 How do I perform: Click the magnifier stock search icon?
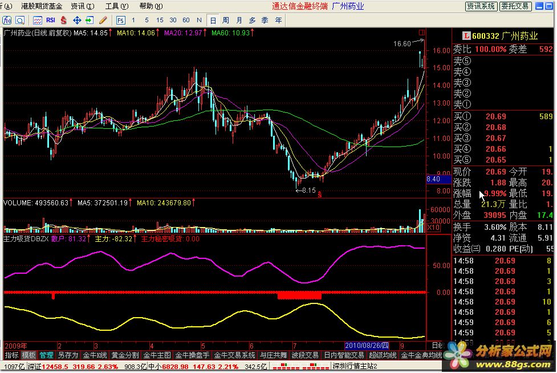point(20,21)
